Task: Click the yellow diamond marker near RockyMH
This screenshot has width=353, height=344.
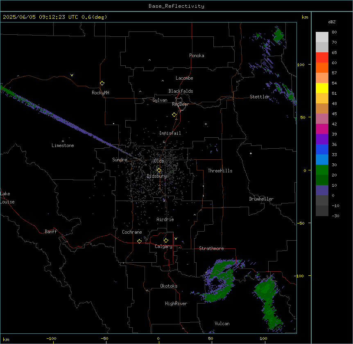Action: click(102, 83)
